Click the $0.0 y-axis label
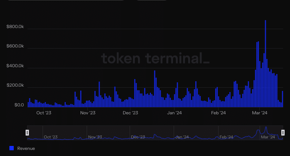Viewport: 290px width, 156px height. pyautogui.click(x=19, y=105)
